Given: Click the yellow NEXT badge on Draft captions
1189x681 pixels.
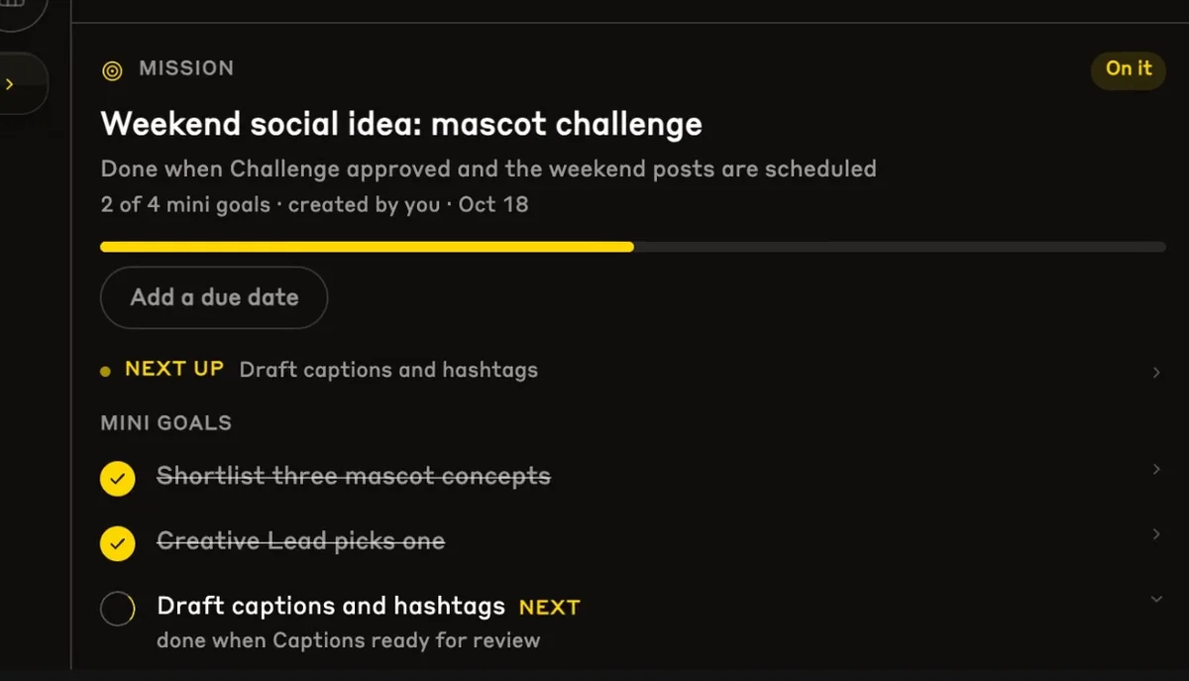Looking at the screenshot, I should tap(549, 607).
